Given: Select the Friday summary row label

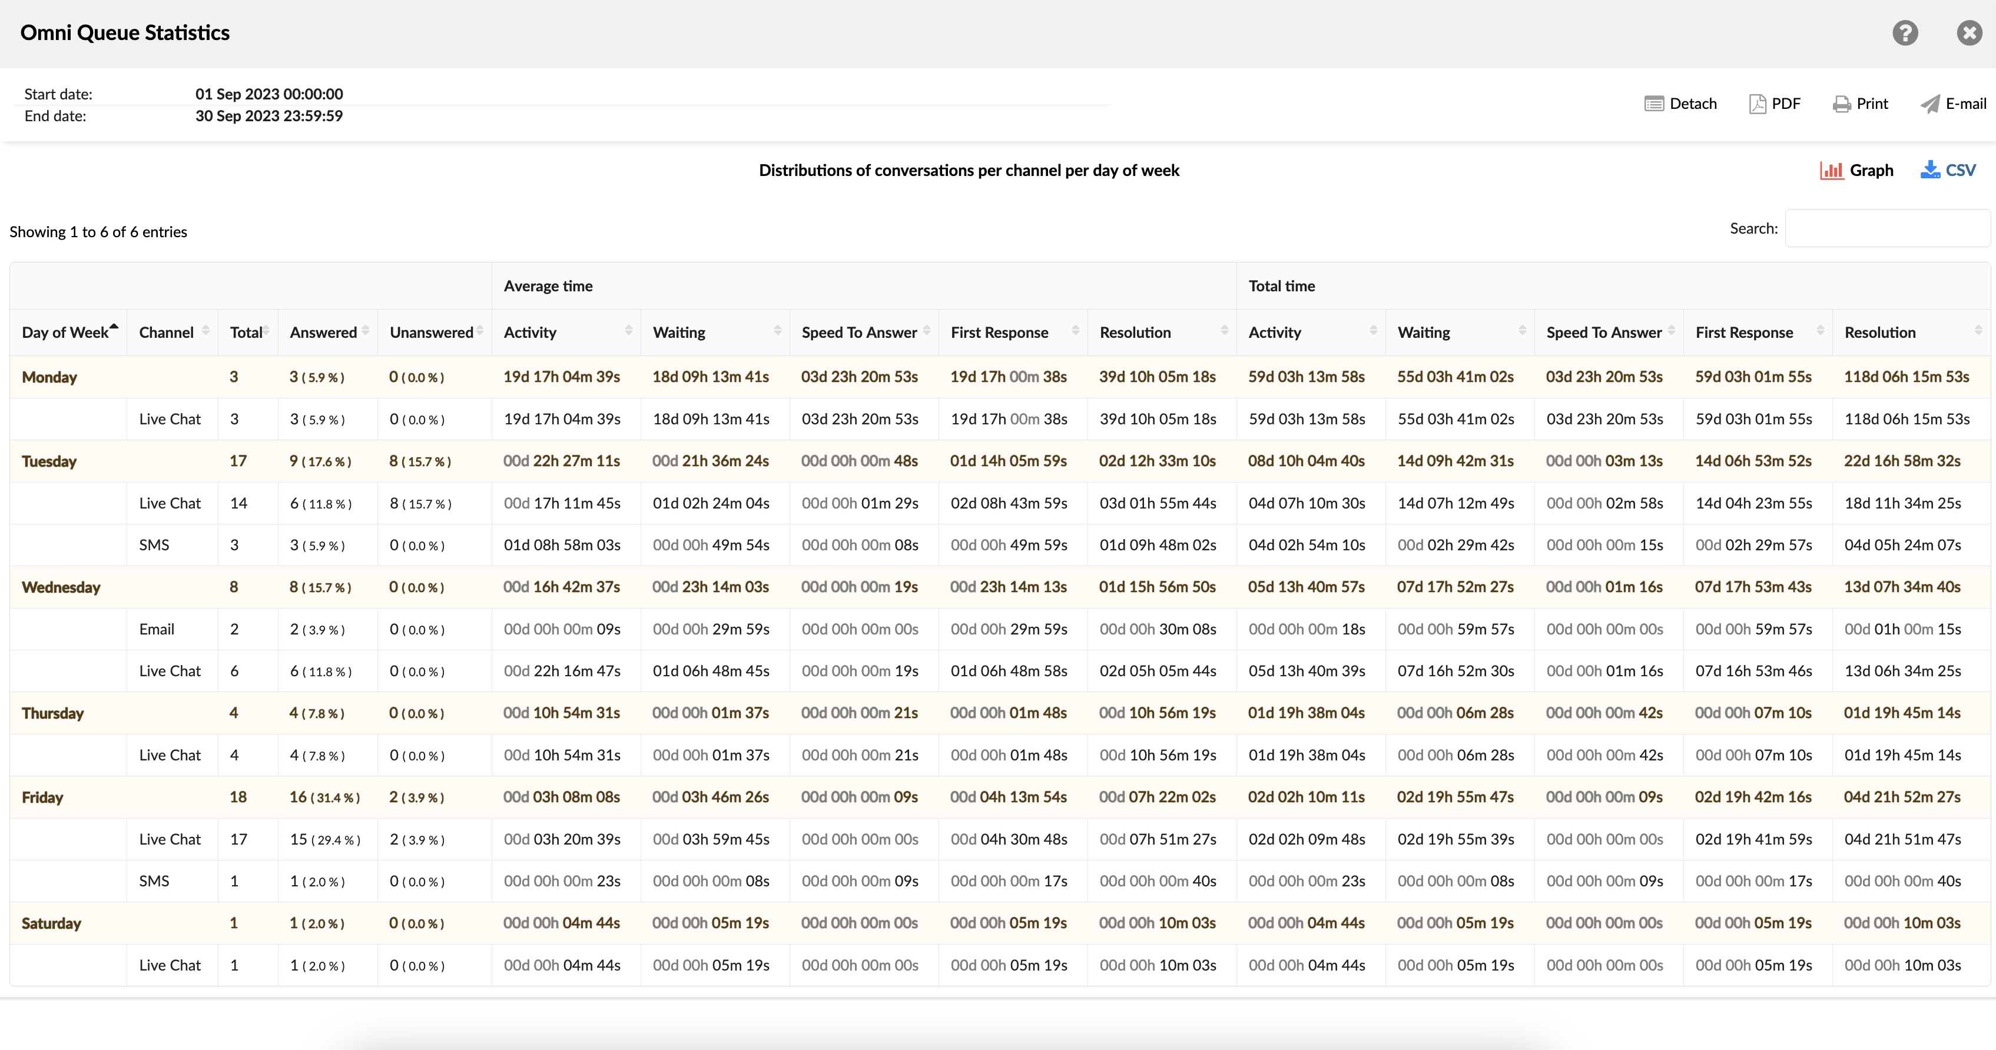Looking at the screenshot, I should (42, 798).
